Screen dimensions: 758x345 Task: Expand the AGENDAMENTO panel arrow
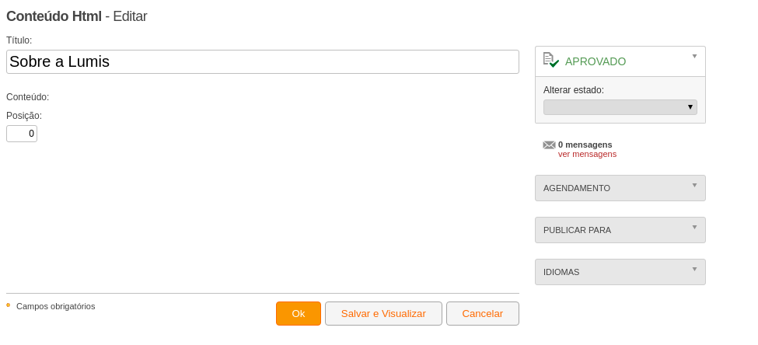(x=695, y=185)
